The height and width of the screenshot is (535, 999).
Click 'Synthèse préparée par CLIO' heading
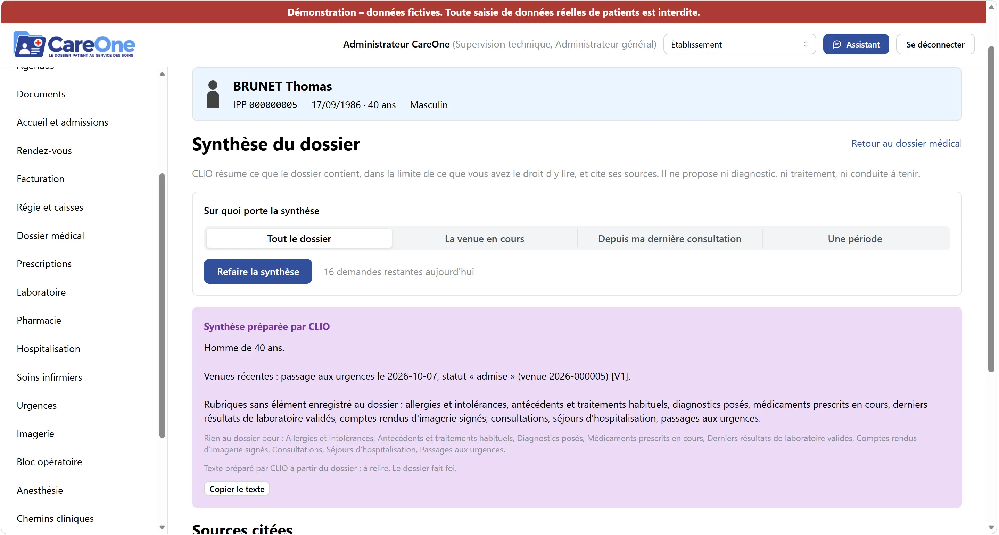click(x=267, y=326)
